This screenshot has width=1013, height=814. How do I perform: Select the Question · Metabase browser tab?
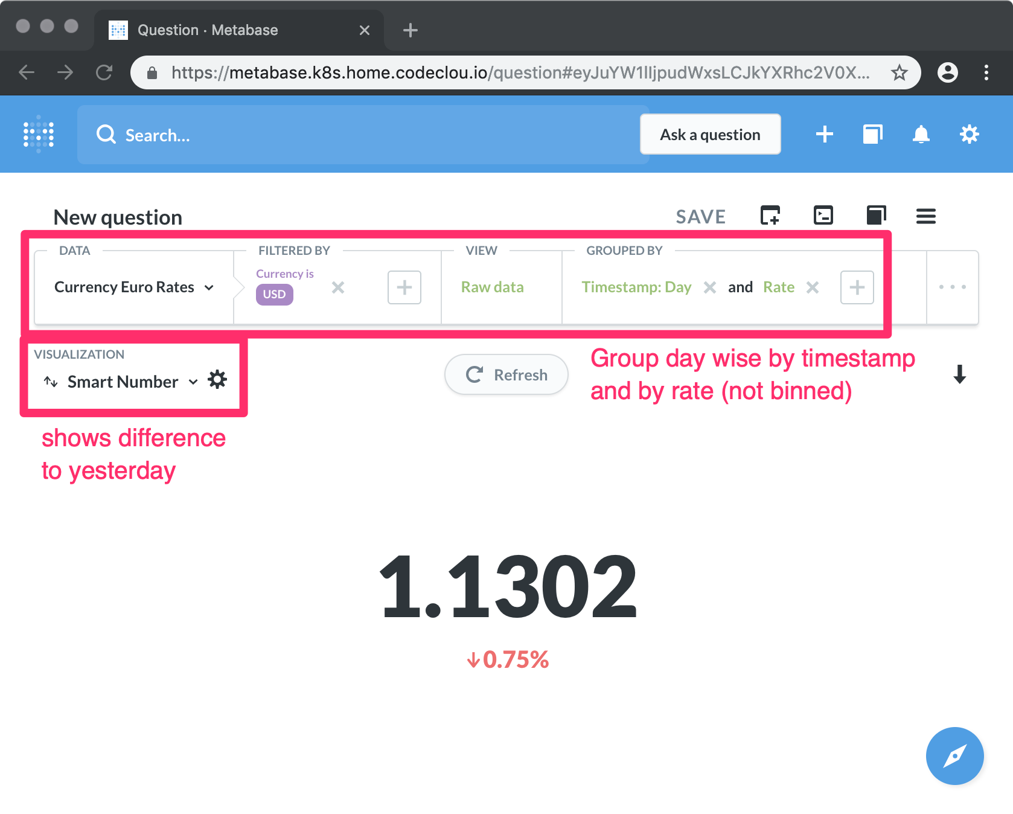(239, 30)
